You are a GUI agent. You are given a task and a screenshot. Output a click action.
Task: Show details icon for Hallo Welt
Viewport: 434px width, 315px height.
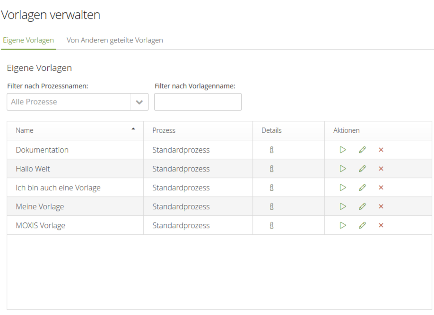272,169
